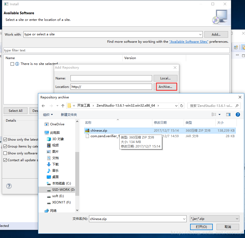Toggle checkbox next to 'There is no site selected'
Viewport: 245px width, 238px height.
pos(12,64)
